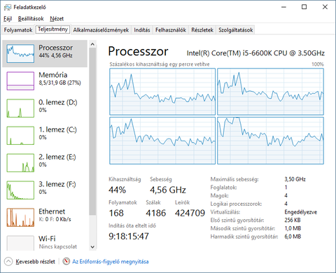Select the 0. lemez (D:) graph icon
The width and height of the screenshot is (336, 273).
(x=20, y=108)
